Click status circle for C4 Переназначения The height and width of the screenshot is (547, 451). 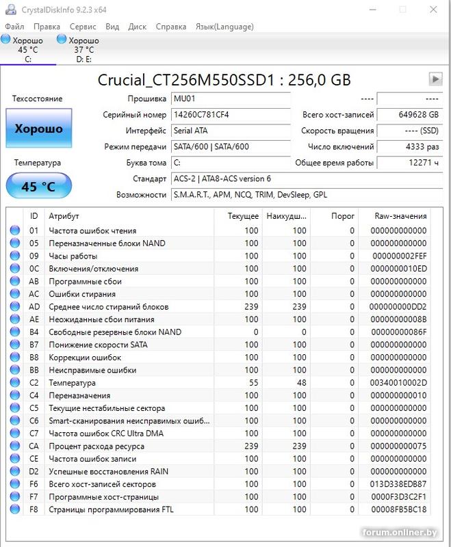pos(15,395)
